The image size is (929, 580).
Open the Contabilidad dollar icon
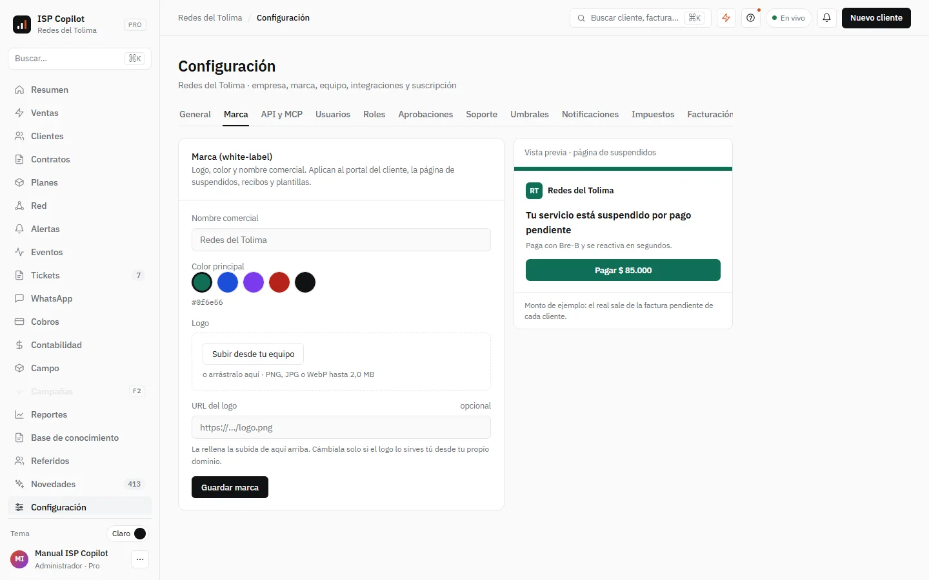tap(19, 345)
